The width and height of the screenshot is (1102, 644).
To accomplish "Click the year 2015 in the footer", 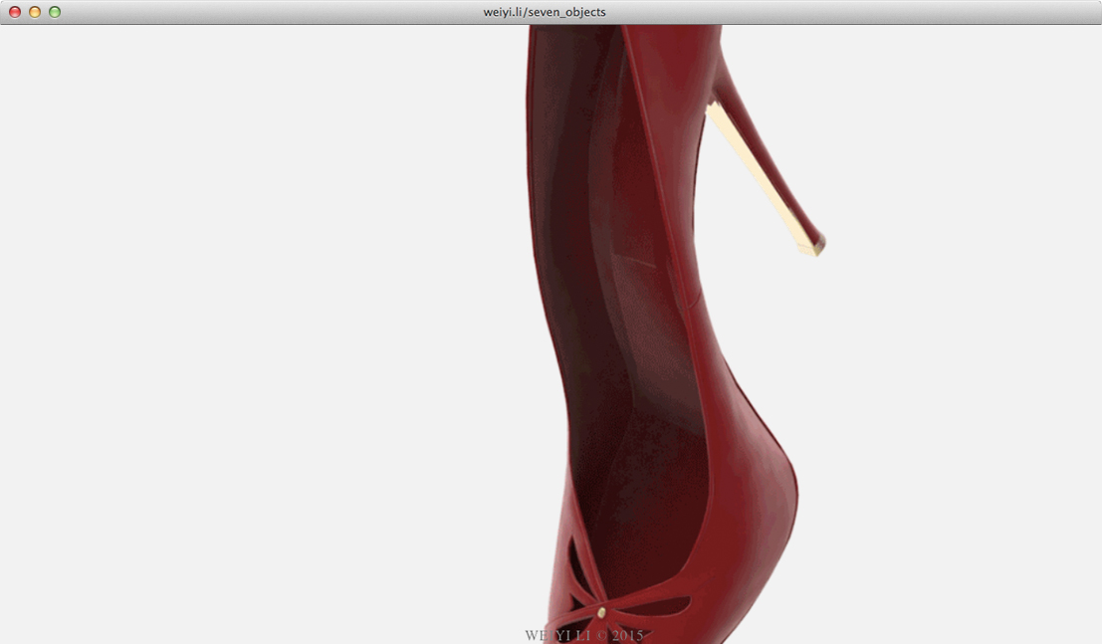I will pyautogui.click(x=627, y=635).
